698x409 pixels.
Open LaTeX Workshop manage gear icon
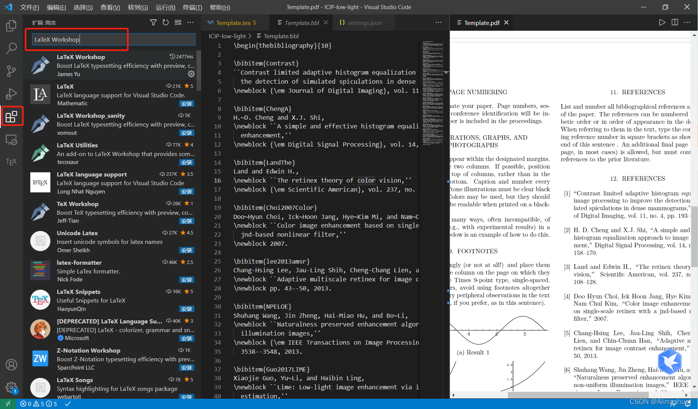[191, 74]
